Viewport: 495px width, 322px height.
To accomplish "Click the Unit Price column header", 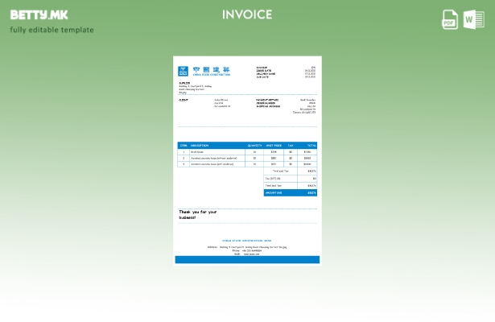I will point(274,146).
